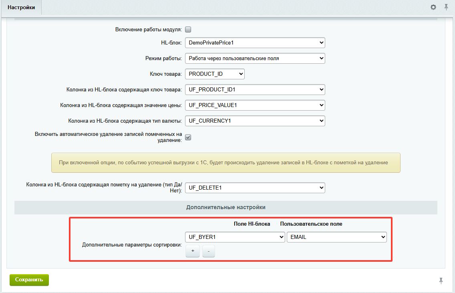
Task: Click the pin icon beside the Сохранить bar
Action: click(441, 281)
